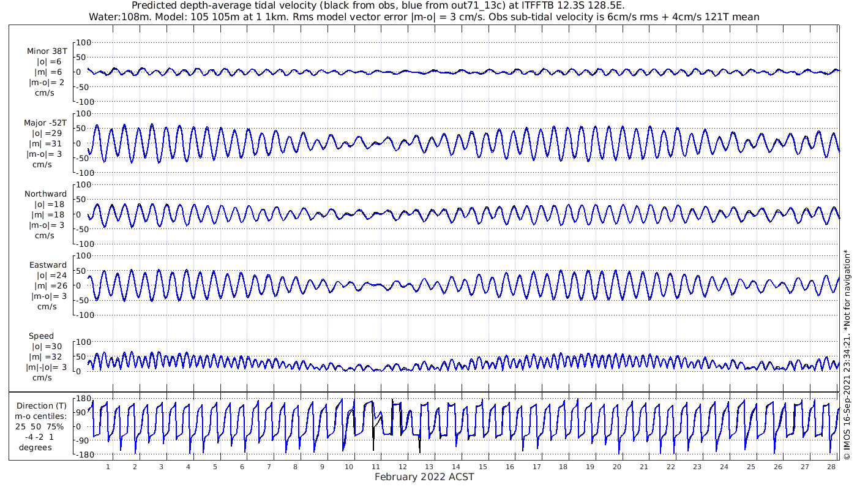
Task: Click the '|m| =31' value for Major
Action: point(47,144)
